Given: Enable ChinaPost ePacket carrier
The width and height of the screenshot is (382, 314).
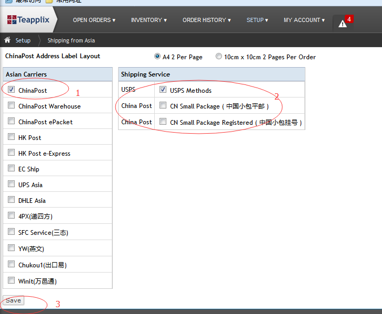Looking at the screenshot, I should 11,121.
